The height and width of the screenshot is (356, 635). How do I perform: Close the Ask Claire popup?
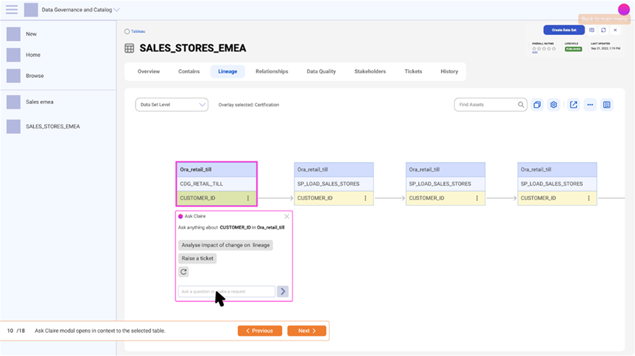coord(287,216)
